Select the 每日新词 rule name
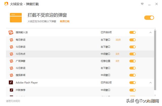Viewport: 162px width, 106px height. [x=21, y=40]
